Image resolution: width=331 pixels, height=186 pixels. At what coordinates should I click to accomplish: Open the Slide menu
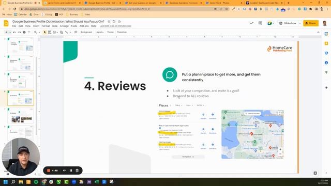55,26
